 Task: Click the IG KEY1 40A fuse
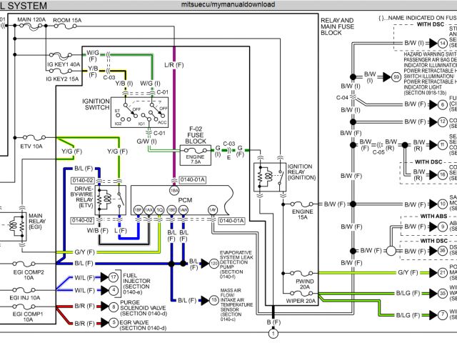tap(60, 53)
